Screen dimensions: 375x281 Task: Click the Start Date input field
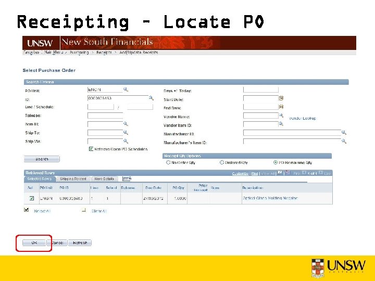coord(261,98)
